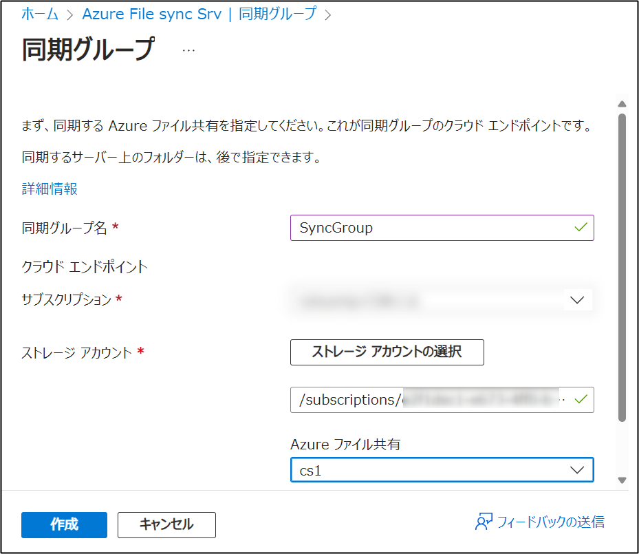639x554 pixels.
Task: Open the サブスクリプション dropdown
Action: pyautogui.click(x=440, y=299)
